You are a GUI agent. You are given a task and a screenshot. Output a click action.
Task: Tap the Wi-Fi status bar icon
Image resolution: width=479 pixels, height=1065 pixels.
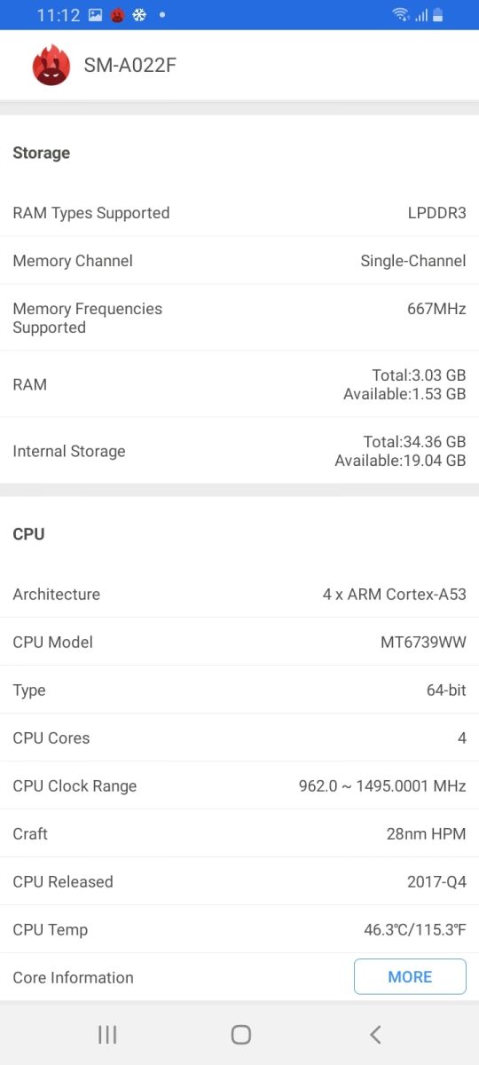401,15
